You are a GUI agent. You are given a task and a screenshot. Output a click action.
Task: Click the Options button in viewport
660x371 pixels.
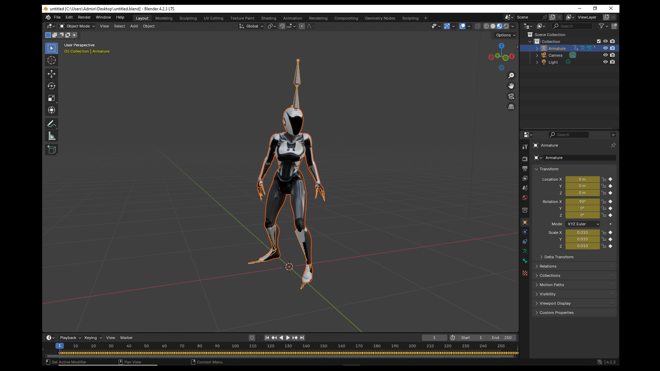(506, 35)
